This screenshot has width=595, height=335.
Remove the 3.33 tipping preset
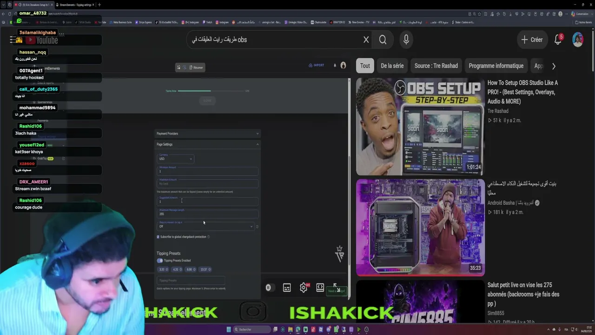coord(167,269)
